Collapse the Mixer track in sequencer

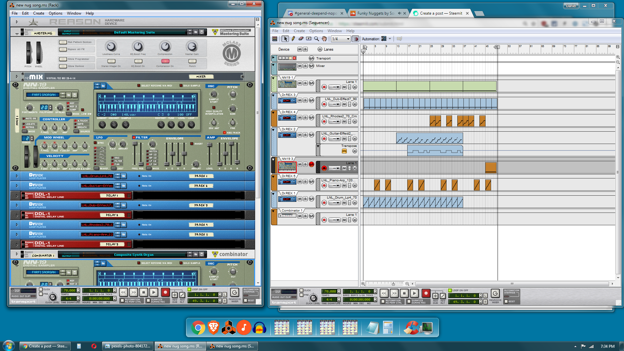273,65
